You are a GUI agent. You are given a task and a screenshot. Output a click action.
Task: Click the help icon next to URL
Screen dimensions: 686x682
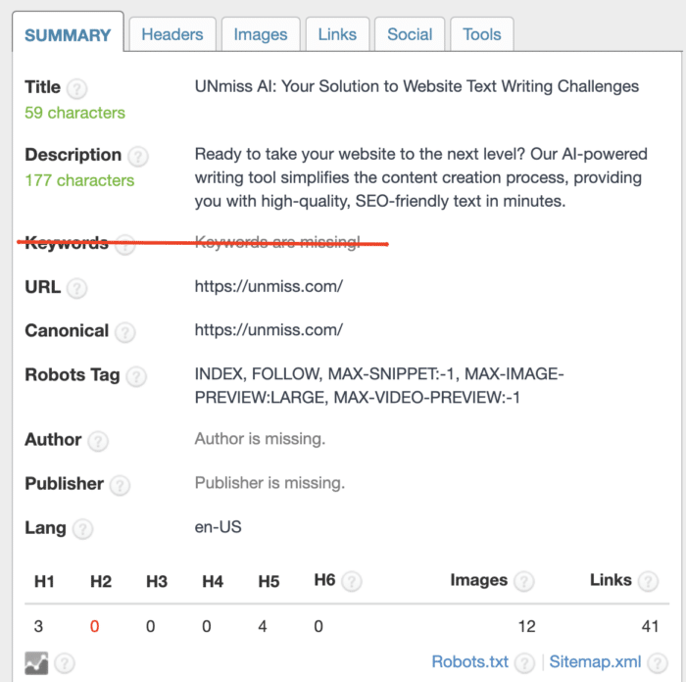coord(77,289)
